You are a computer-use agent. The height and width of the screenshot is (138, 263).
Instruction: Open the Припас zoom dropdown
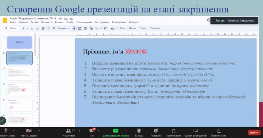[63, 28]
